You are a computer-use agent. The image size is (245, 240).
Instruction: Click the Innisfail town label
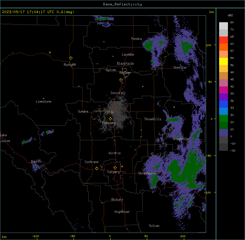coord(118,93)
